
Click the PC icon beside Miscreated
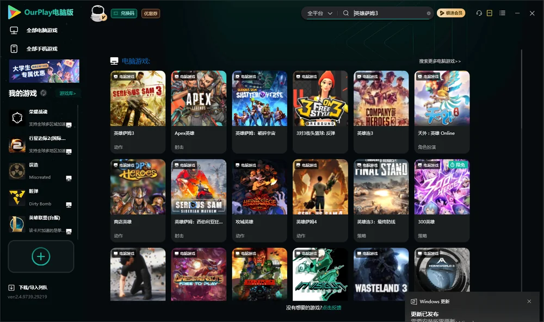(x=69, y=178)
